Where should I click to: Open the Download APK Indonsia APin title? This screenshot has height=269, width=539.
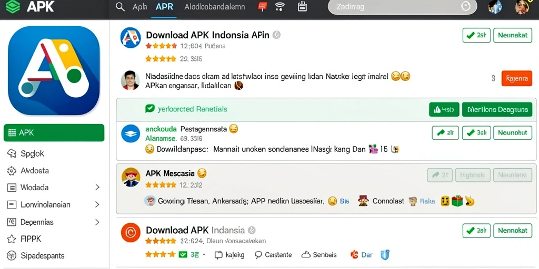(207, 35)
